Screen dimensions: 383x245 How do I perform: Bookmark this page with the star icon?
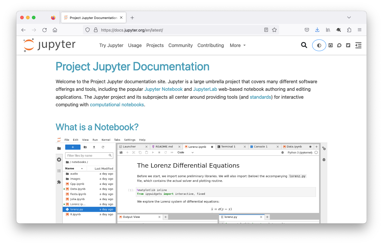coord(274,30)
